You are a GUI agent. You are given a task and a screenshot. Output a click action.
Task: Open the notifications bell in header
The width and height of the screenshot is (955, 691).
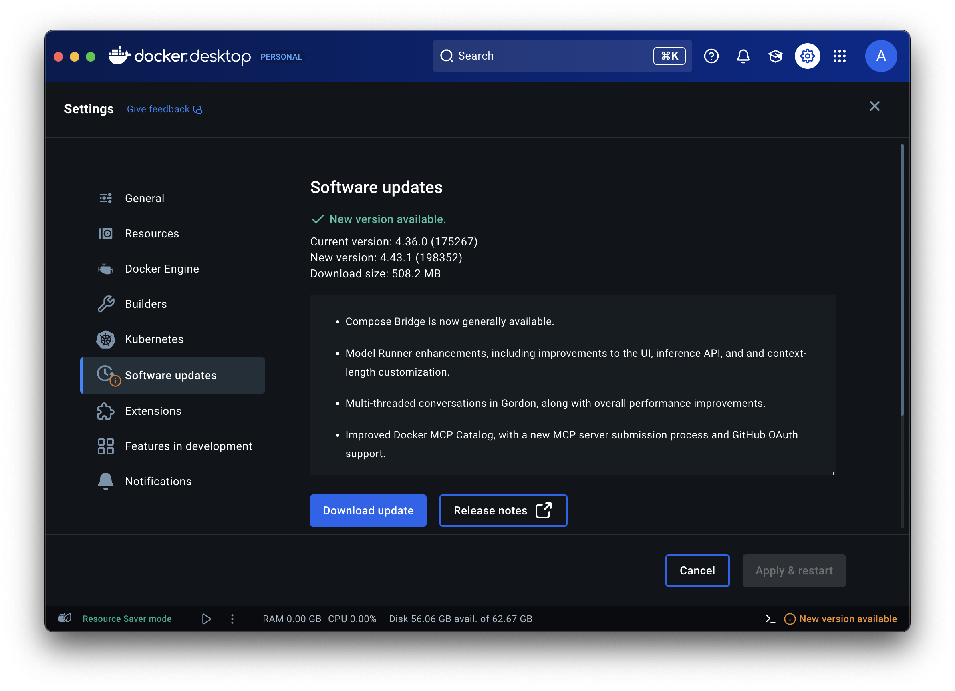pos(743,56)
